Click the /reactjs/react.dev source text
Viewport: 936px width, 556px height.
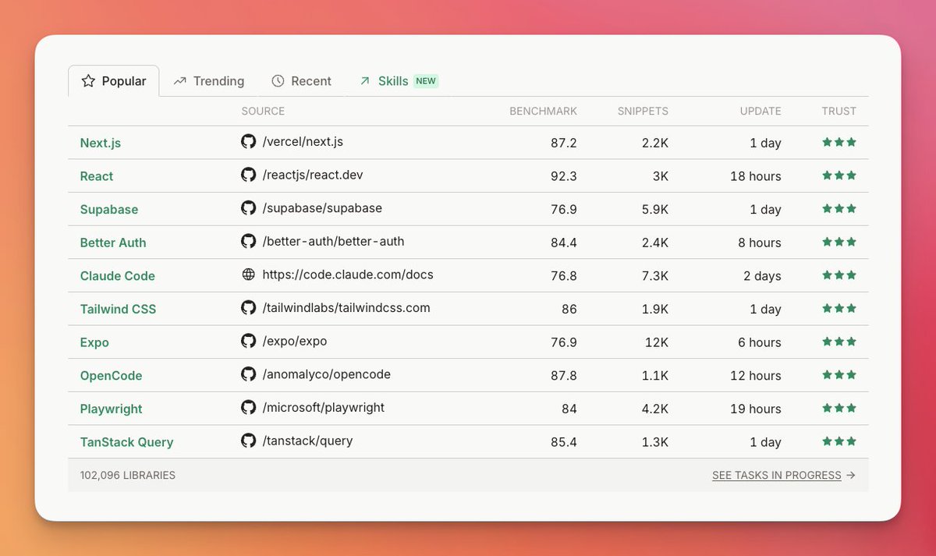point(313,175)
